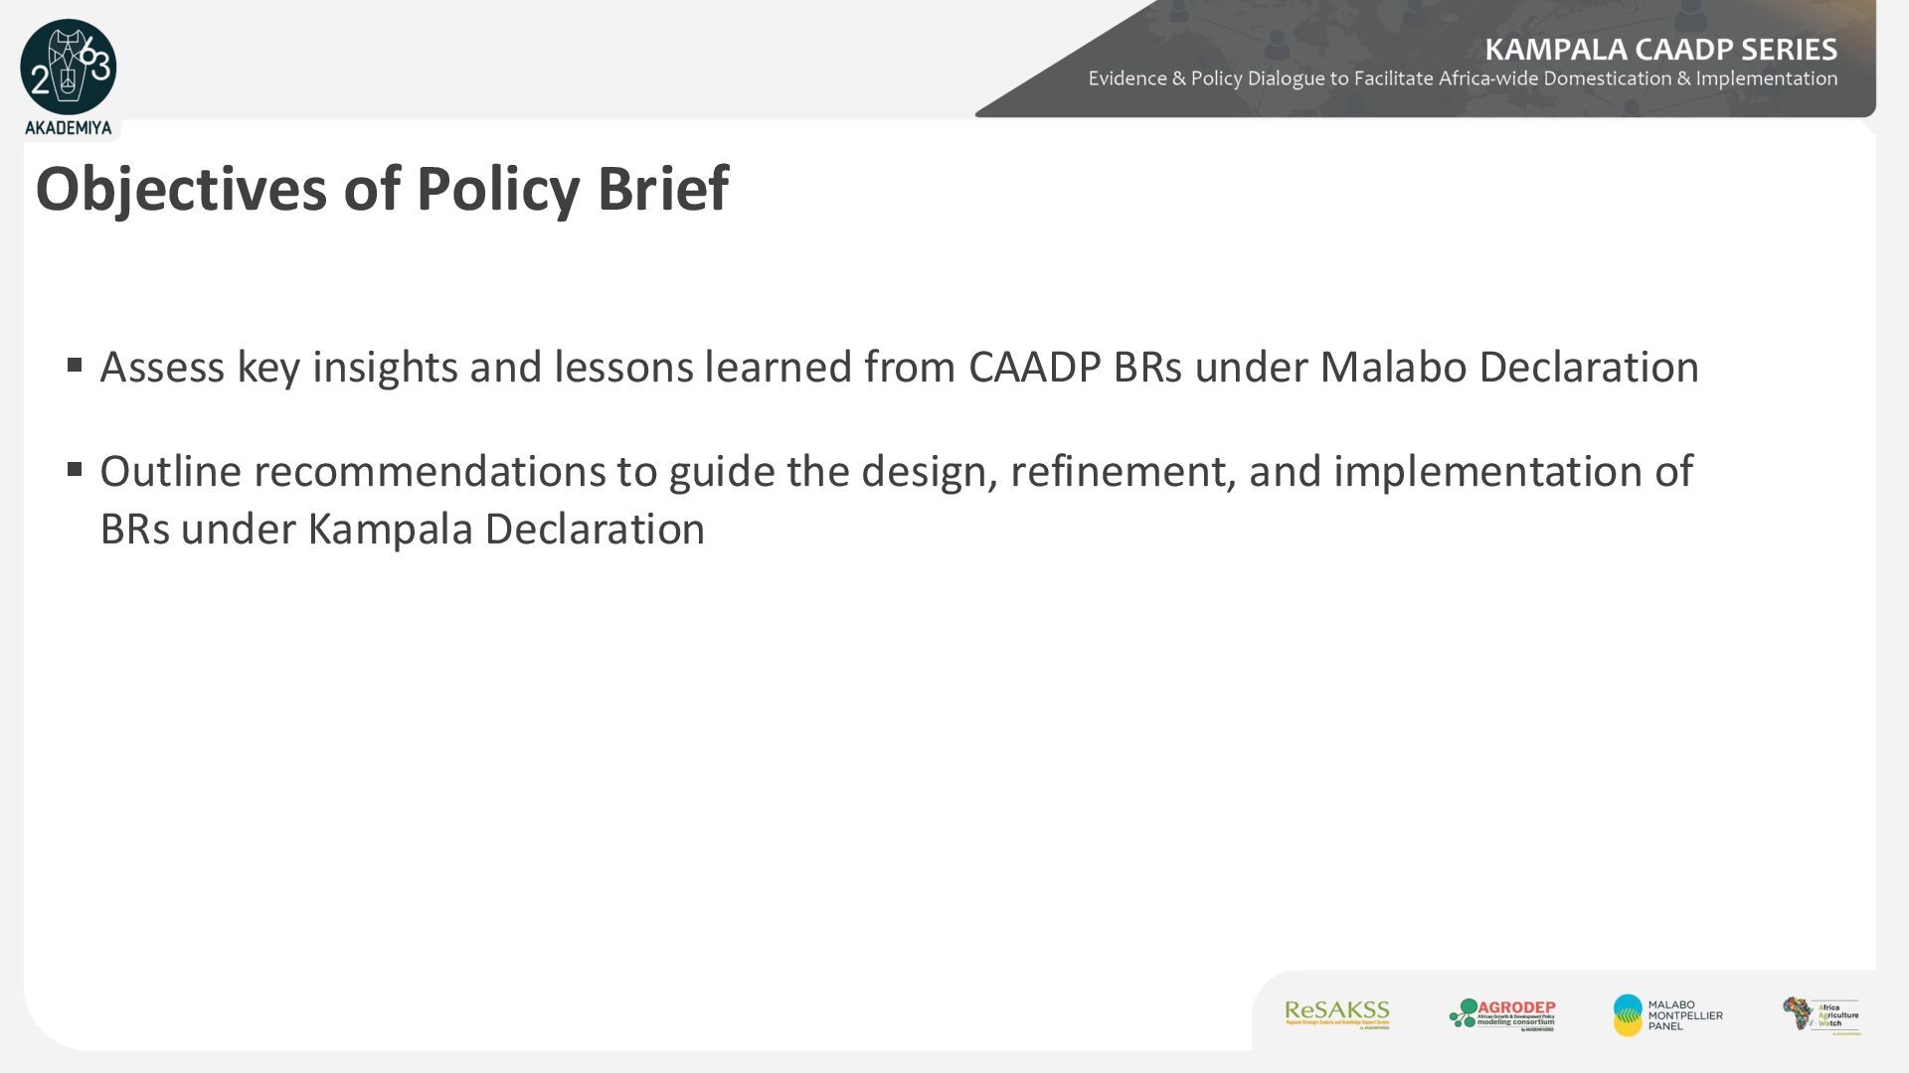Click the MALABO MONTPELLIER PANEL label text
1909x1073 pixels.
1685,1015
